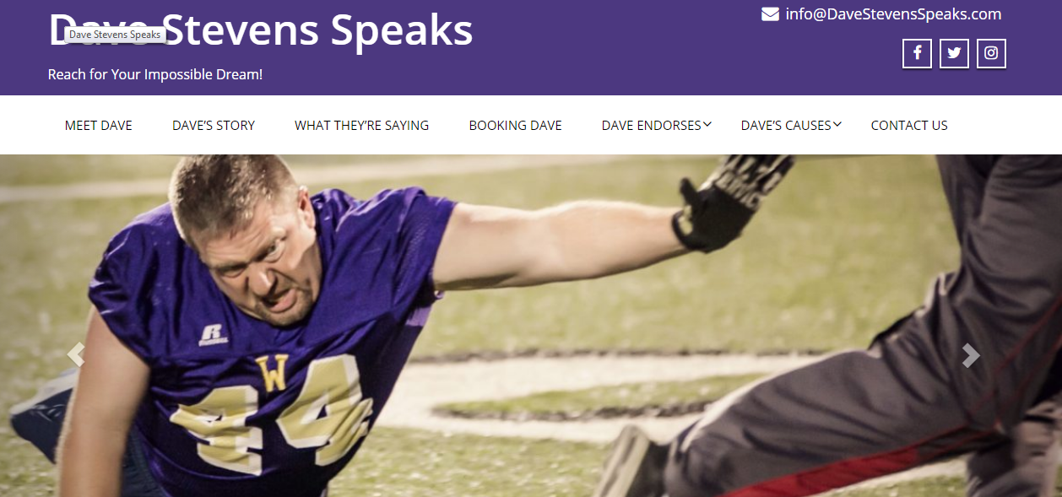The height and width of the screenshot is (497, 1062).
Task: Click the Reach for Your Impossible Dream tagline
Action: [x=155, y=74]
